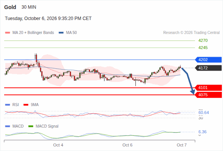
Task: Click the RSI value 60.64
Action: pyautogui.click(x=204, y=112)
